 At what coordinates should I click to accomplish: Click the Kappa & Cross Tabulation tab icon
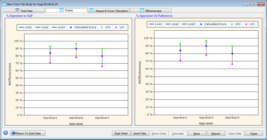[x=92, y=11]
